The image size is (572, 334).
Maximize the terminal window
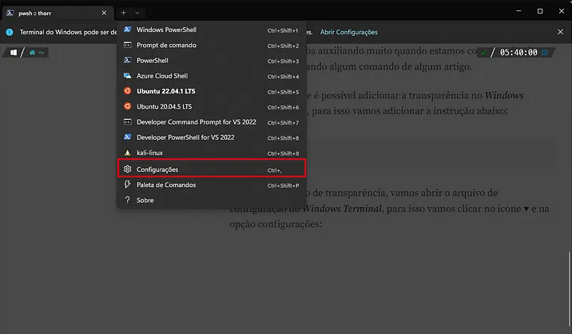(540, 11)
